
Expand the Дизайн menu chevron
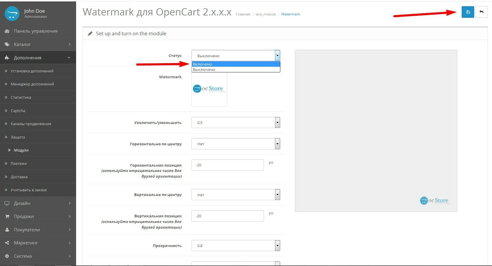click(70, 203)
